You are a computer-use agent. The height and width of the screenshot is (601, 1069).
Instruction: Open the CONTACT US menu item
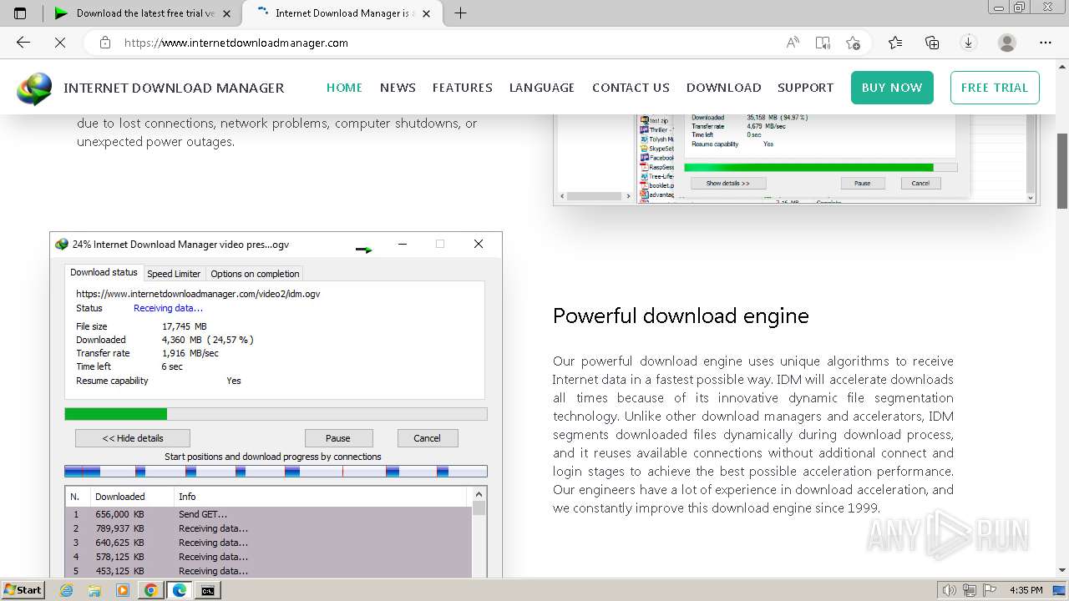coord(631,88)
